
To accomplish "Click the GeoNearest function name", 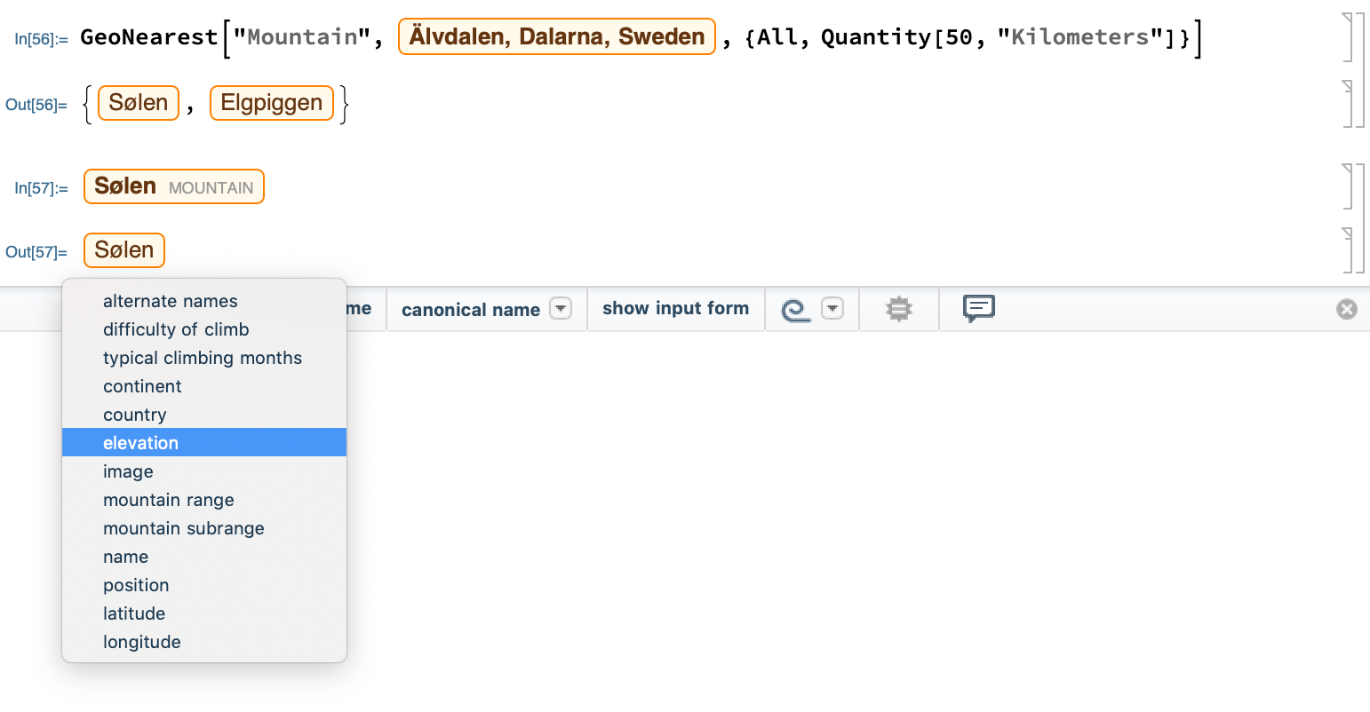I will 148,37.
